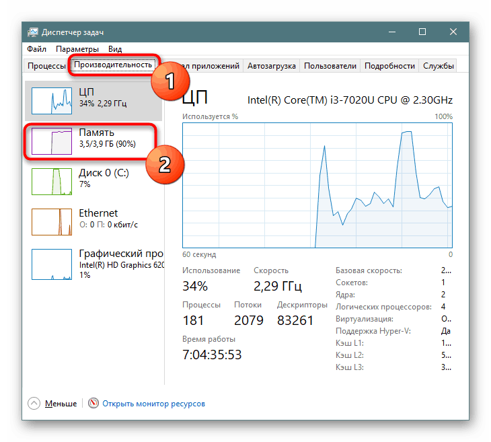
Task: Select the Графический процессор mini graph
Action: (52, 264)
